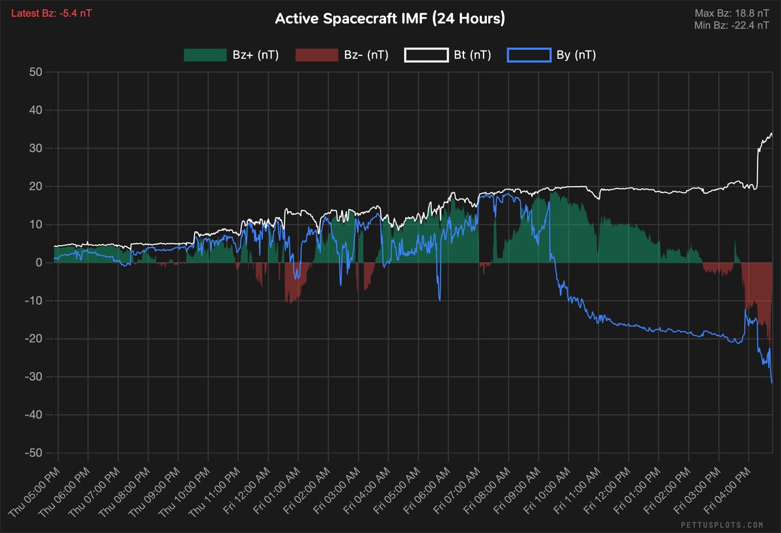This screenshot has height=533, width=781.
Task: Click the blue By legend swatch
Action: click(x=528, y=55)
